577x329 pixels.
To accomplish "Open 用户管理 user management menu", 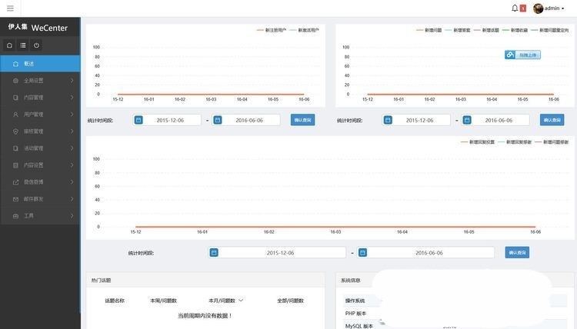I will [x=40, y=115].
